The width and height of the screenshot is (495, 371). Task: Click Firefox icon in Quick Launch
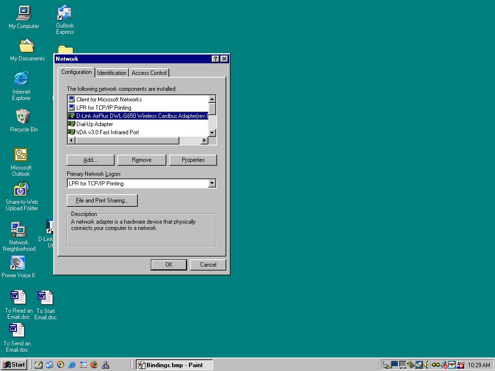point(94,365)
